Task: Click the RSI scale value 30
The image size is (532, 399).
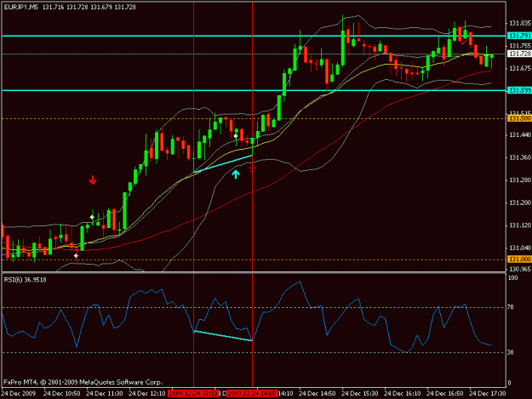Action: [511, 352]
